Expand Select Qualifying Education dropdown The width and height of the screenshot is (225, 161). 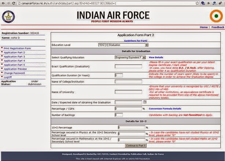130,57
